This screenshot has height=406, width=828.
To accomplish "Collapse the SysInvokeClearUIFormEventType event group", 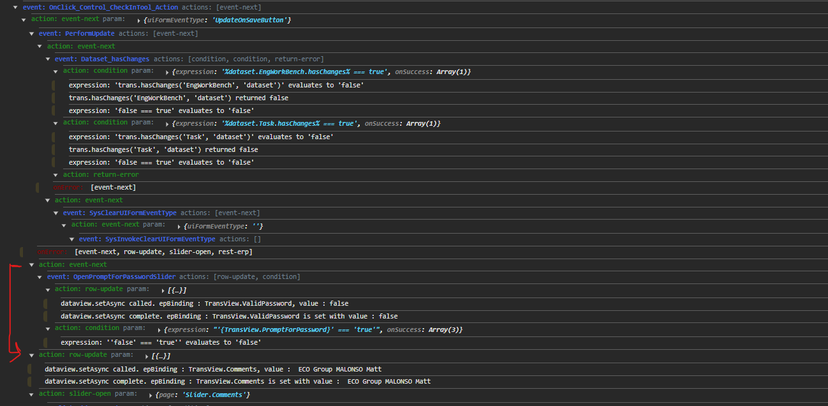I will click(71, 239).
